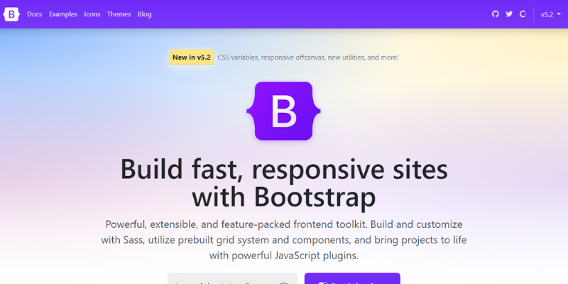This screenshot has width=568, height=284.
Task: Click the large Bootstrap B logo image
Action: pyautogui.click(x=283, y=111)
